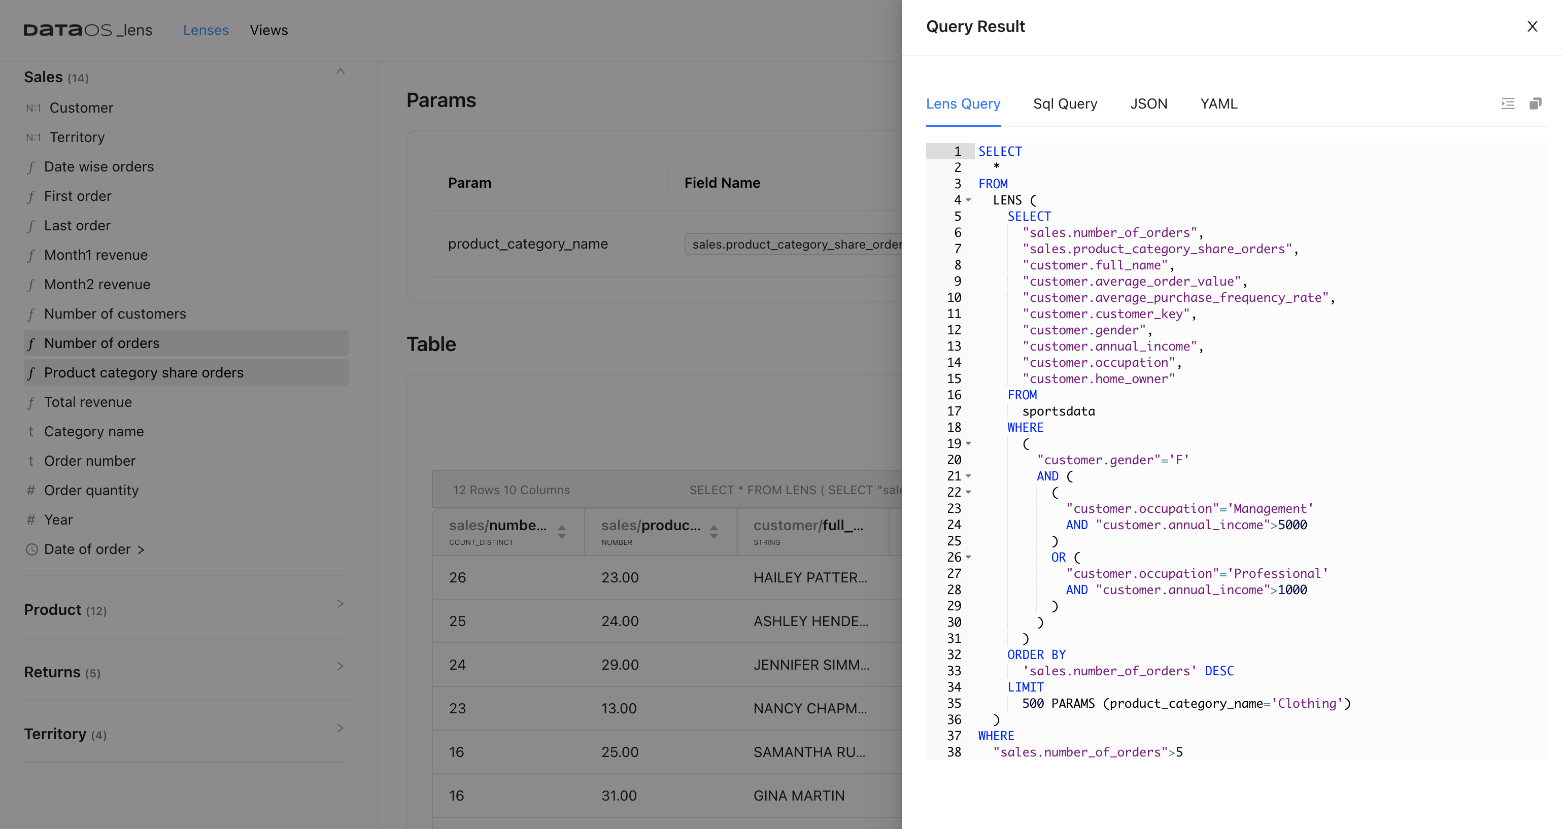Click the PARAMS product_category_name='Clothing' line

pos(1186,704)
